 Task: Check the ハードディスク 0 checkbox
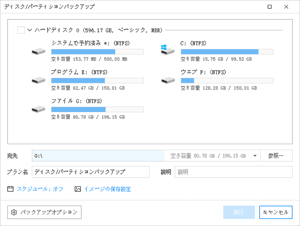pyautogui.click(x=21, y=30)
